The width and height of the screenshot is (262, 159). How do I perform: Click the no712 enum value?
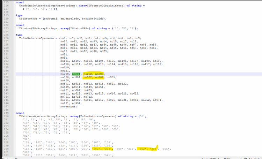[x=88, y=97]
